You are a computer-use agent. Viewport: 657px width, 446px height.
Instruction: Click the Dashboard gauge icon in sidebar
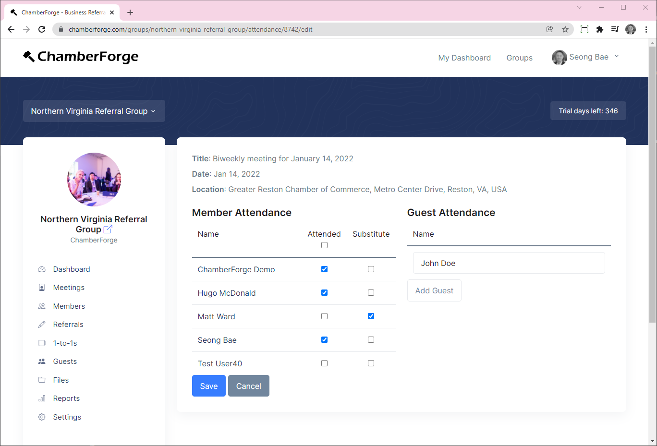click(42, 269)
